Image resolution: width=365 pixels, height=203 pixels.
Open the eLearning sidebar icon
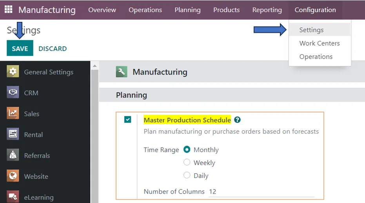pos(13,196)
